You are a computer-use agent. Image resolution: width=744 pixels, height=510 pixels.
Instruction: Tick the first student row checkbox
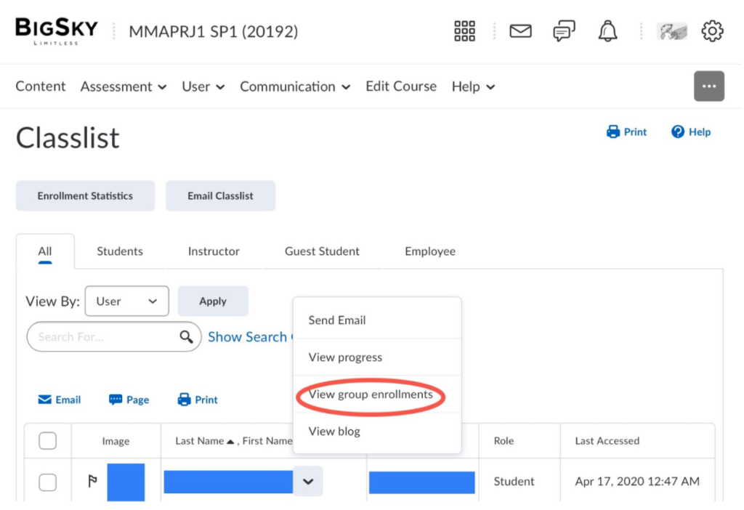point(47,482)
